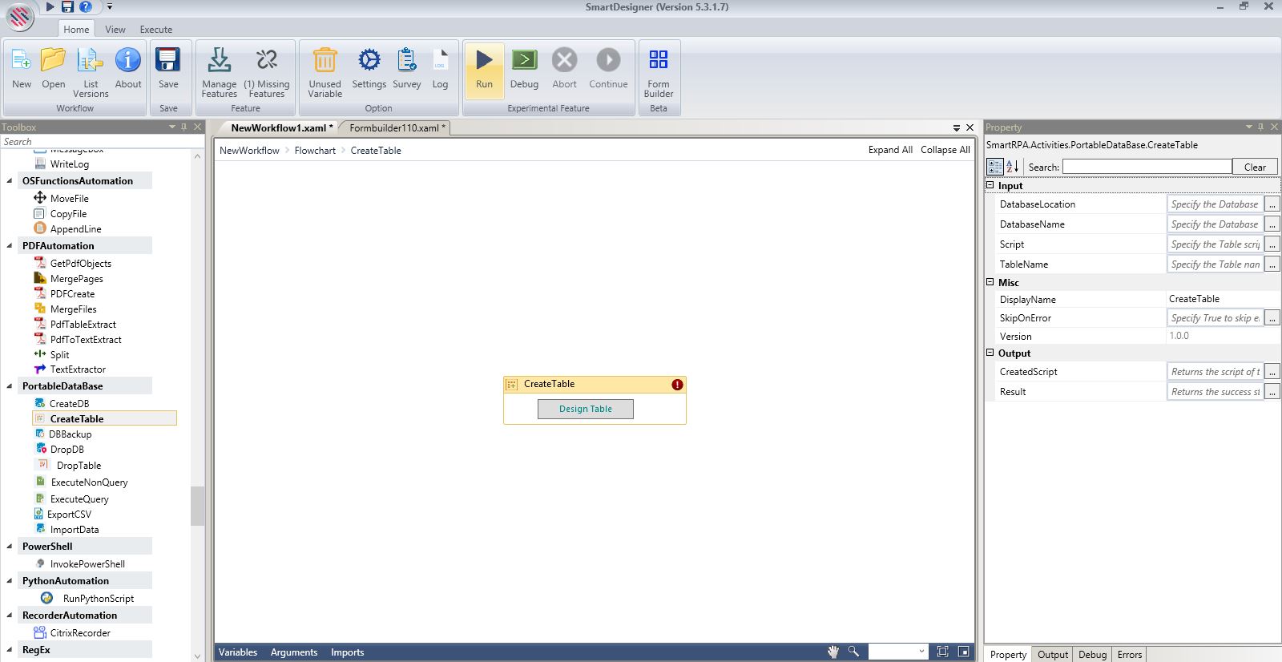The image size is (1282, 662).
Task: Collapse the Input section in properties
Action: pyautogui.click(x=990, y=185)
